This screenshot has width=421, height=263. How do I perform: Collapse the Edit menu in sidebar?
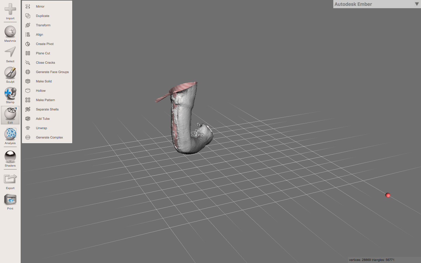point(10,115)
